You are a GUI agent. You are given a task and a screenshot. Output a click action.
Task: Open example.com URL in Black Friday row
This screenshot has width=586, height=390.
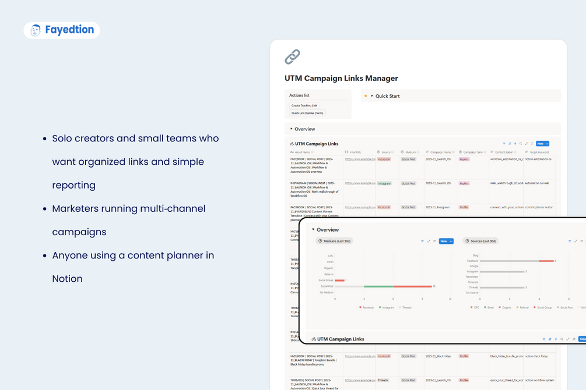360,356
